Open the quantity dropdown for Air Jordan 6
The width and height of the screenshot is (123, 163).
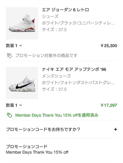pyautogui.click(x=14, y=46)
